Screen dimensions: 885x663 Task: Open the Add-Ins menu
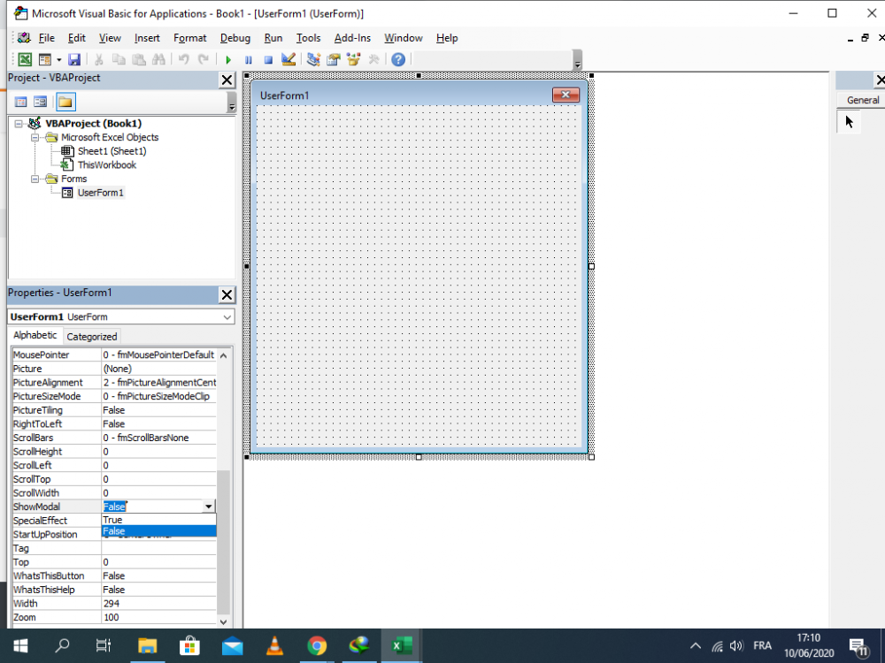[x=352, y=38]
